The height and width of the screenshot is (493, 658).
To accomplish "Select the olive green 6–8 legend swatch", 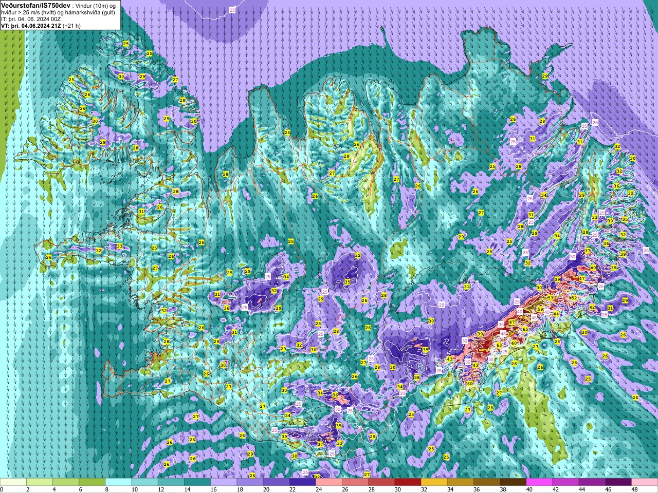I will (x=92, y=482).
